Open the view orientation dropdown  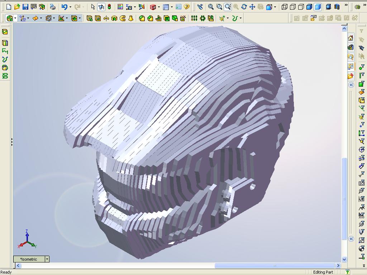point(47,259)
